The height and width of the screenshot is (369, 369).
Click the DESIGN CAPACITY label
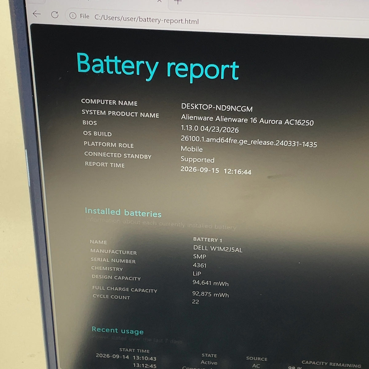[x=116, y=277]
